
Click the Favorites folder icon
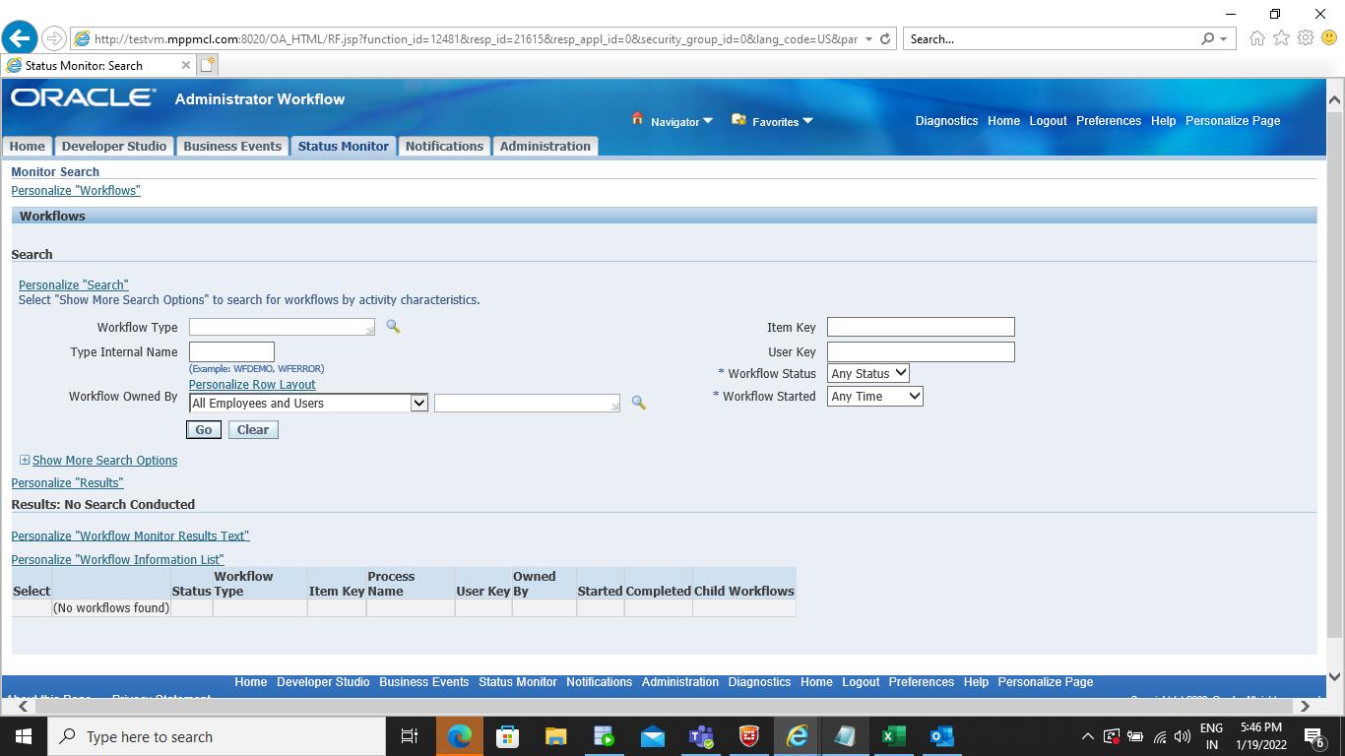click(738, 120)
